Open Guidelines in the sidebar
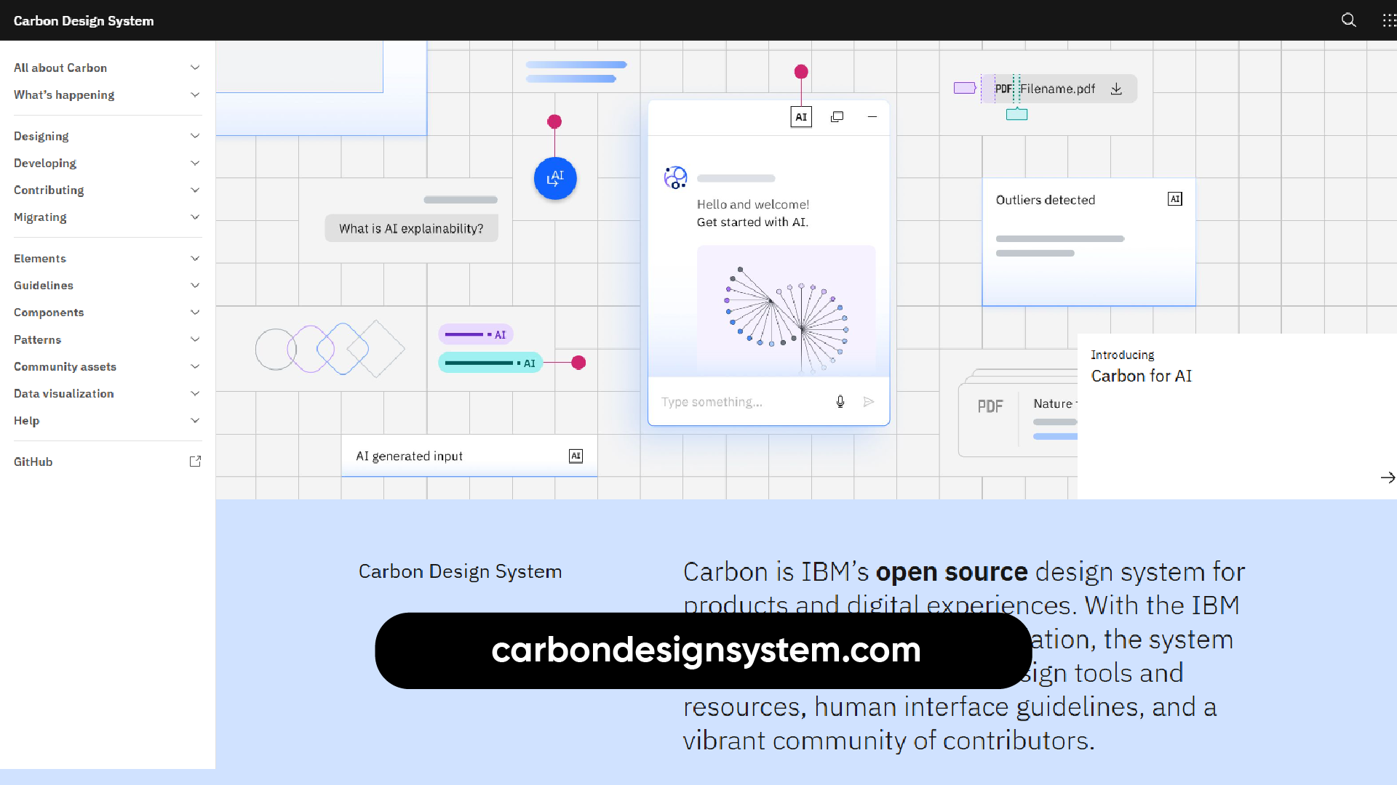 pos(44,285)
